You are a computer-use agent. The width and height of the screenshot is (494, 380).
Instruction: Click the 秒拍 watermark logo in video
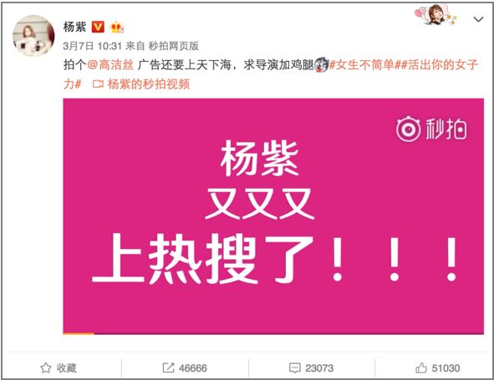click(x=431, y=129)
